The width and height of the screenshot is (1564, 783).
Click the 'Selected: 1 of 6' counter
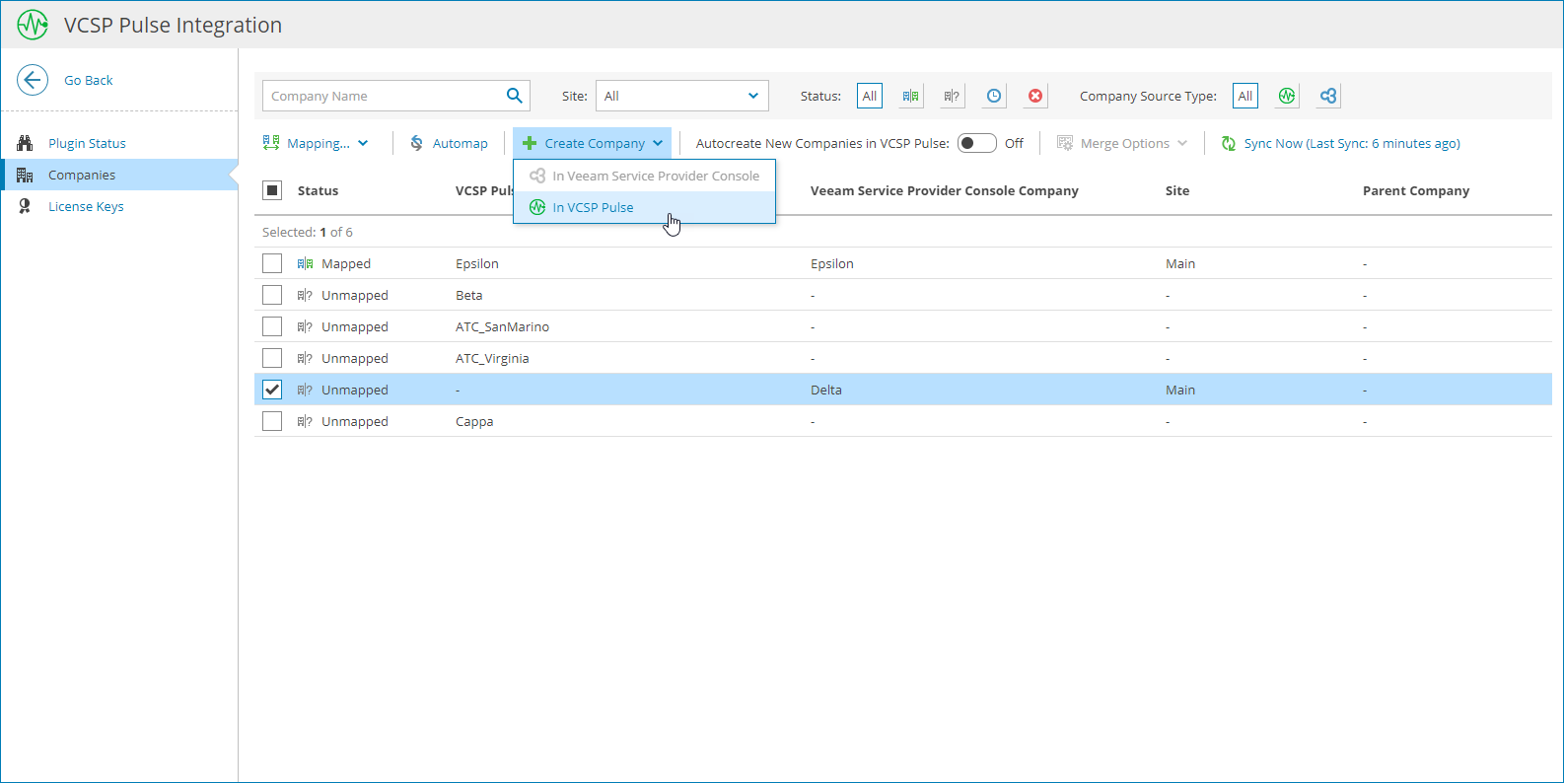pos(308,232)
